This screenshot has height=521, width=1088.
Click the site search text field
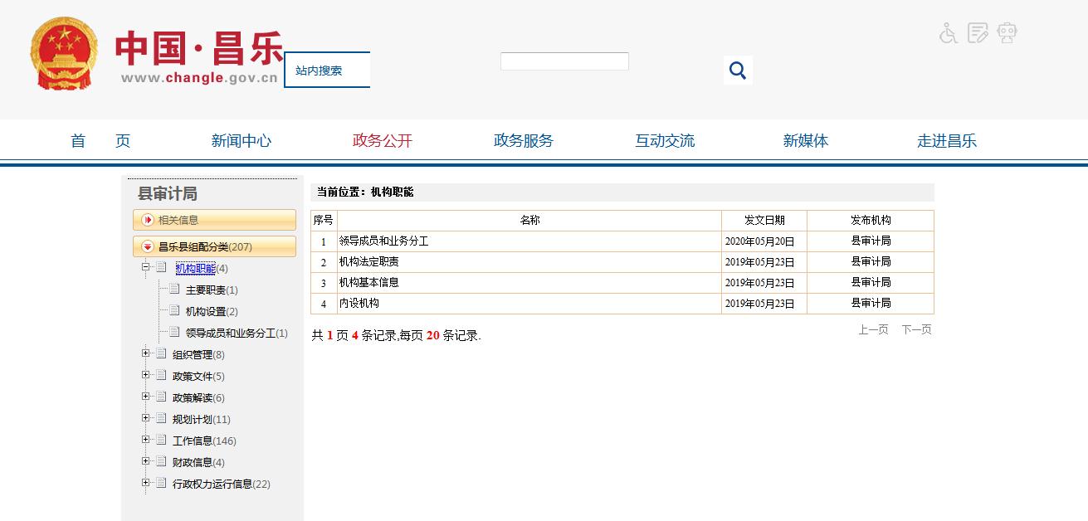point(564,61)
